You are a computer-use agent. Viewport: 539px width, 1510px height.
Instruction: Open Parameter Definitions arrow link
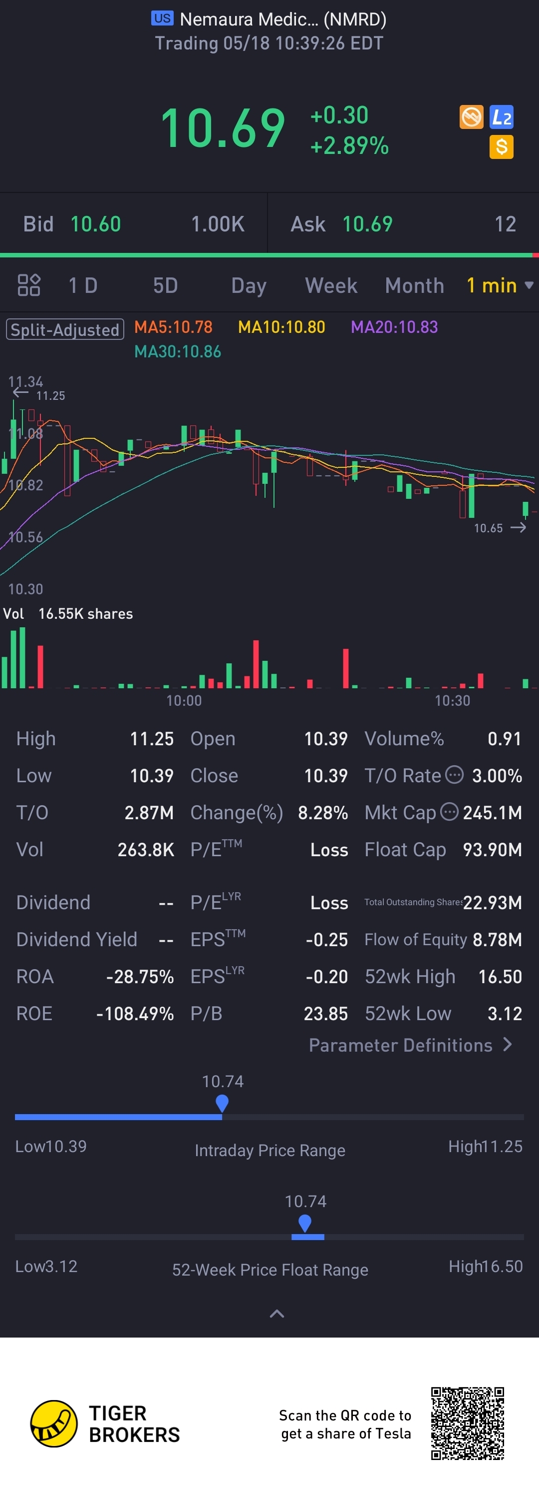[411, 1045]
